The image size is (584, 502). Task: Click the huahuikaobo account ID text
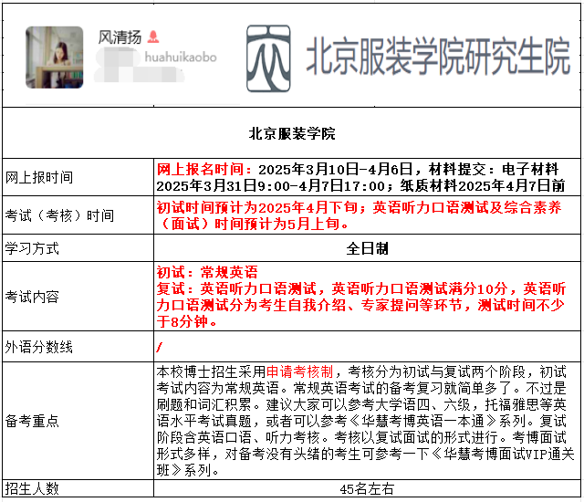[x=181, y=57]
